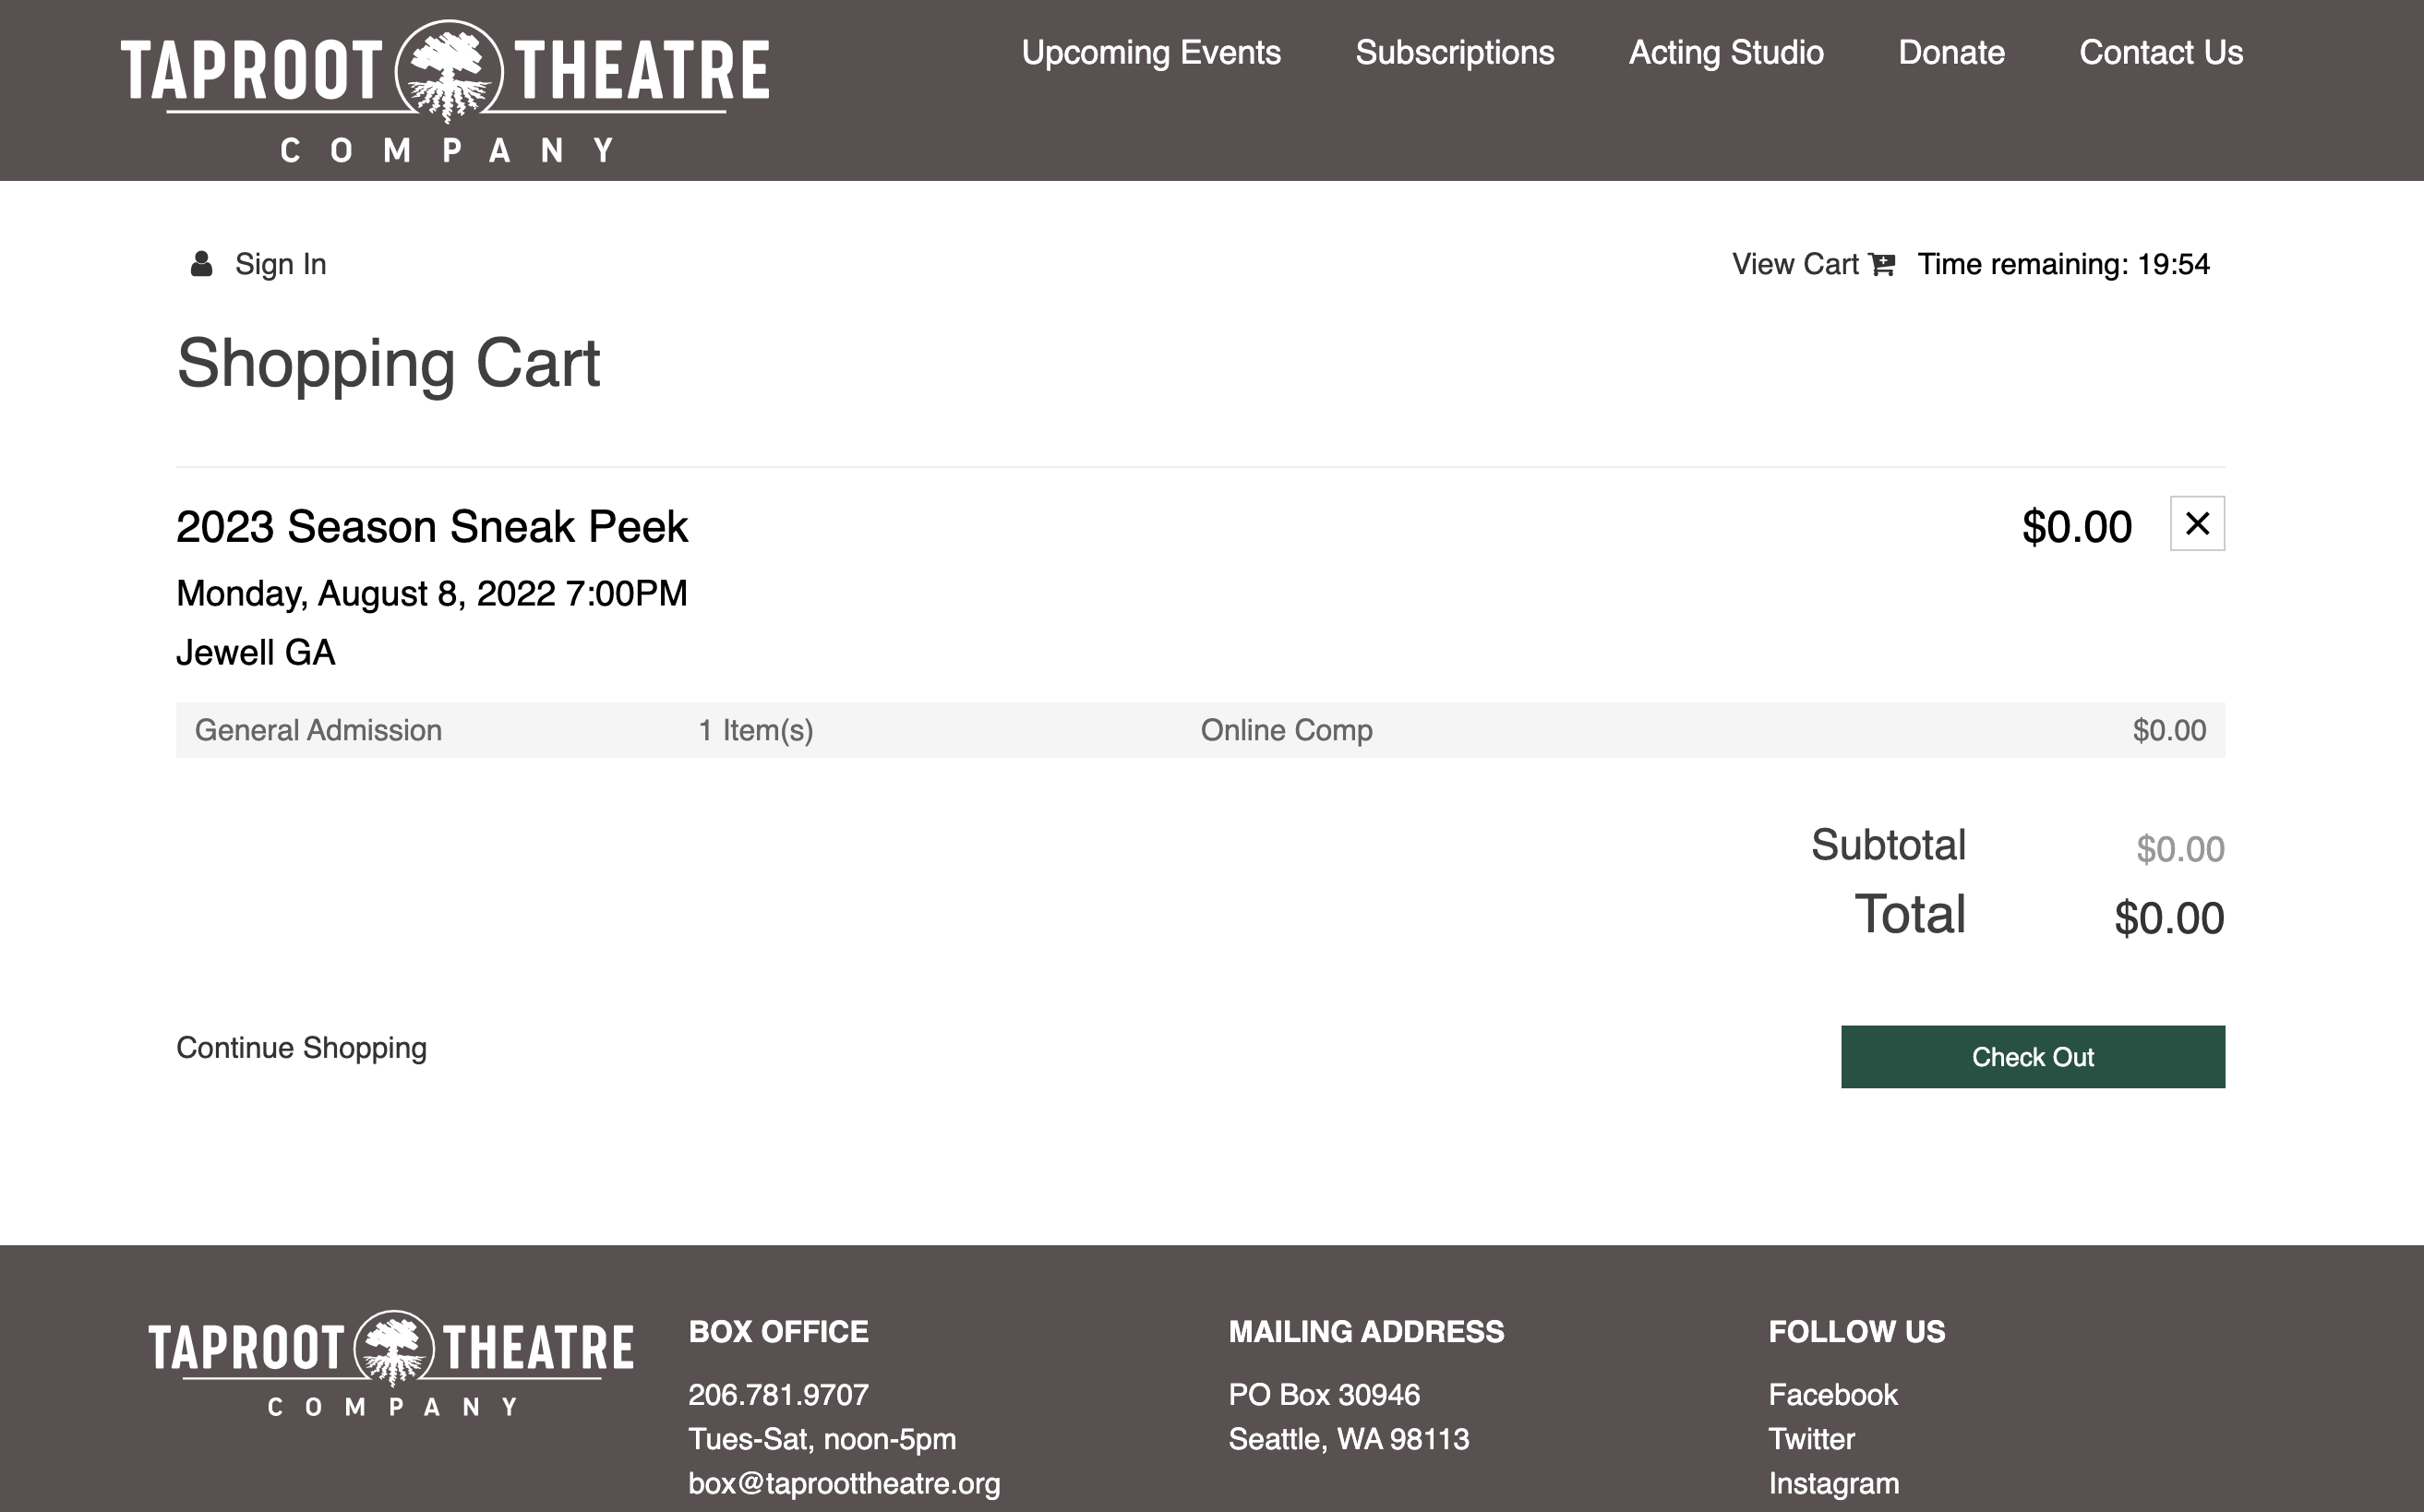Open the Upcoming Events menu item

pyautogui.click(x=1151, y=52)
